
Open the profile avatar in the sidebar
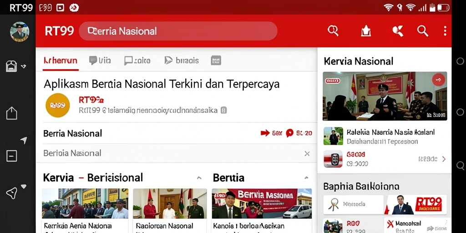coord(20,31)
